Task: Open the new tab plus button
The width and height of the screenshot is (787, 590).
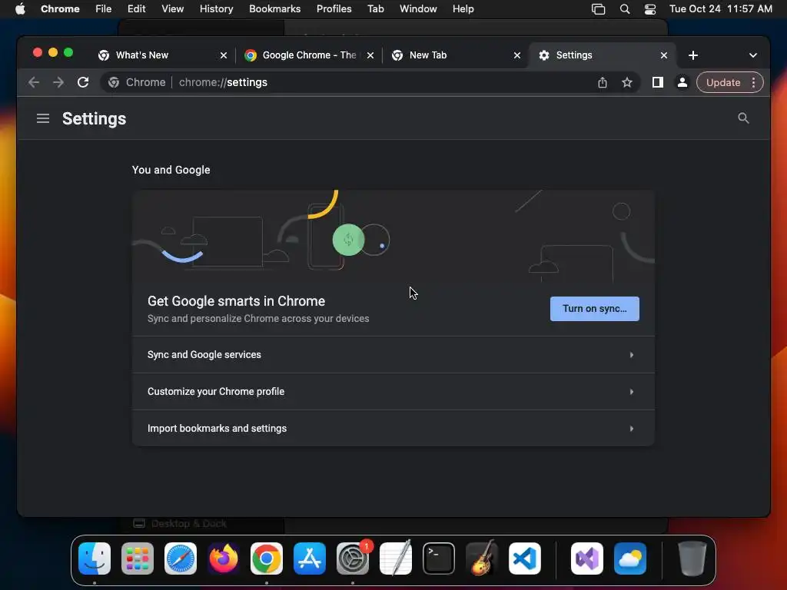Action: tap(693, 55)
